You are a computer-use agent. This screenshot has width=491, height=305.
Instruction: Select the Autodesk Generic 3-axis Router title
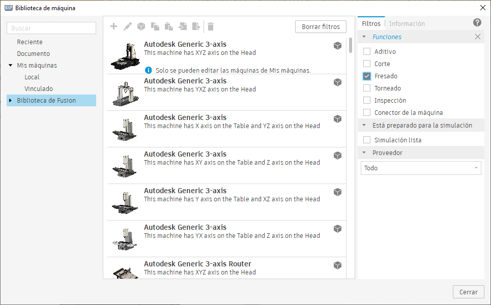197,264
